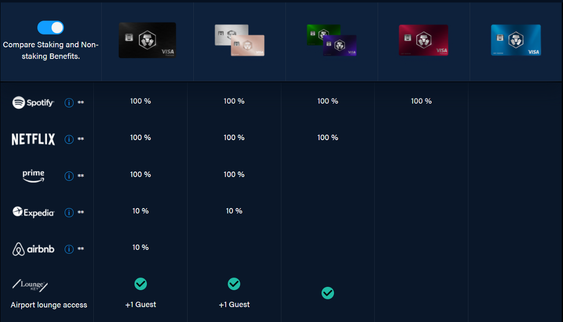Image resolution: width=563 pixels, height=322 pixels.
Task: Click the Expedia logo
Action: click(x=33, y=212)
